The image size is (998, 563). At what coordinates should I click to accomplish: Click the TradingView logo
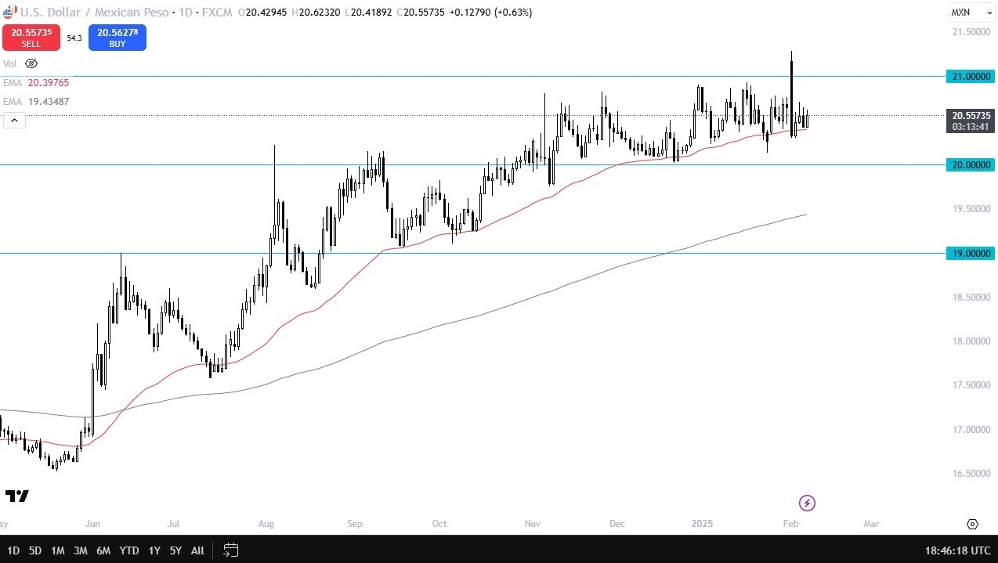coord(17,495)
